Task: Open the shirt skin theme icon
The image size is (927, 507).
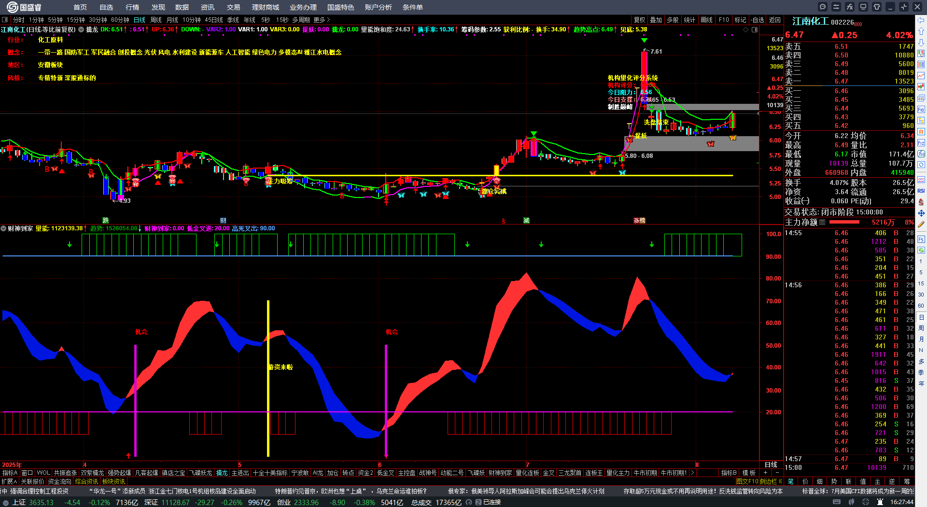Action: [x=877, y=7]
